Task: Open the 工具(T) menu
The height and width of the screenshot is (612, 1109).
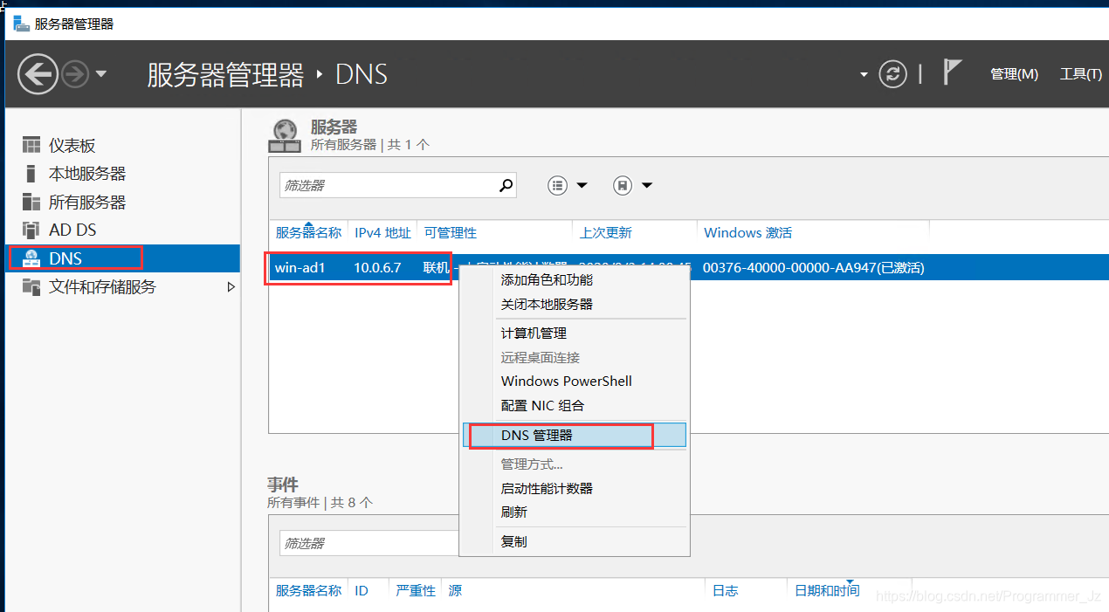Action: point(1080,74)
